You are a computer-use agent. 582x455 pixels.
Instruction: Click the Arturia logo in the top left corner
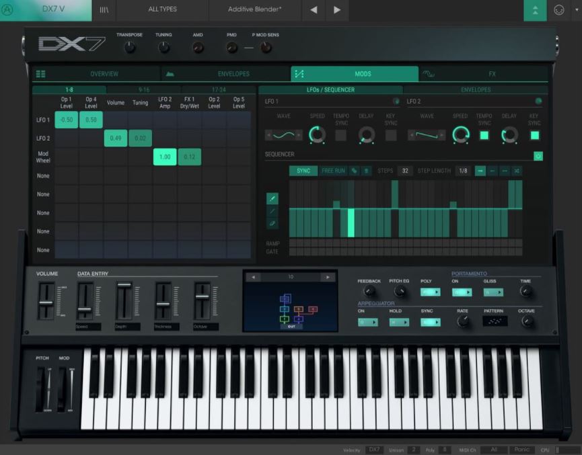coord(9,9)
